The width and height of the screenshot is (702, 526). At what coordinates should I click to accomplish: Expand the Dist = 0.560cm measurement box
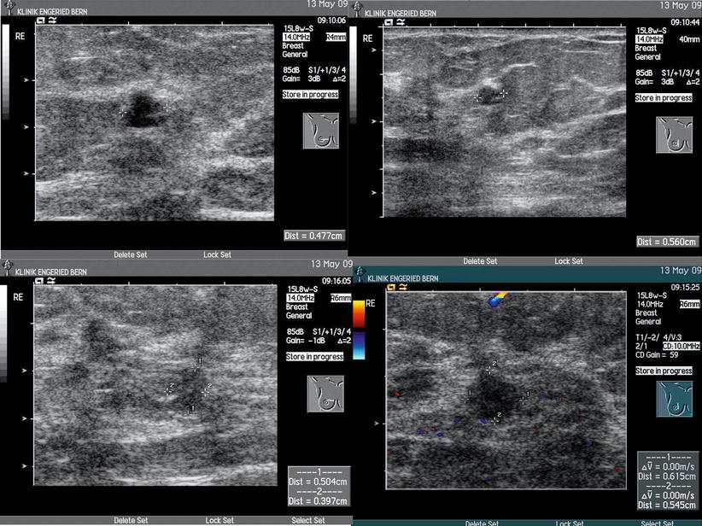point(665,241)
